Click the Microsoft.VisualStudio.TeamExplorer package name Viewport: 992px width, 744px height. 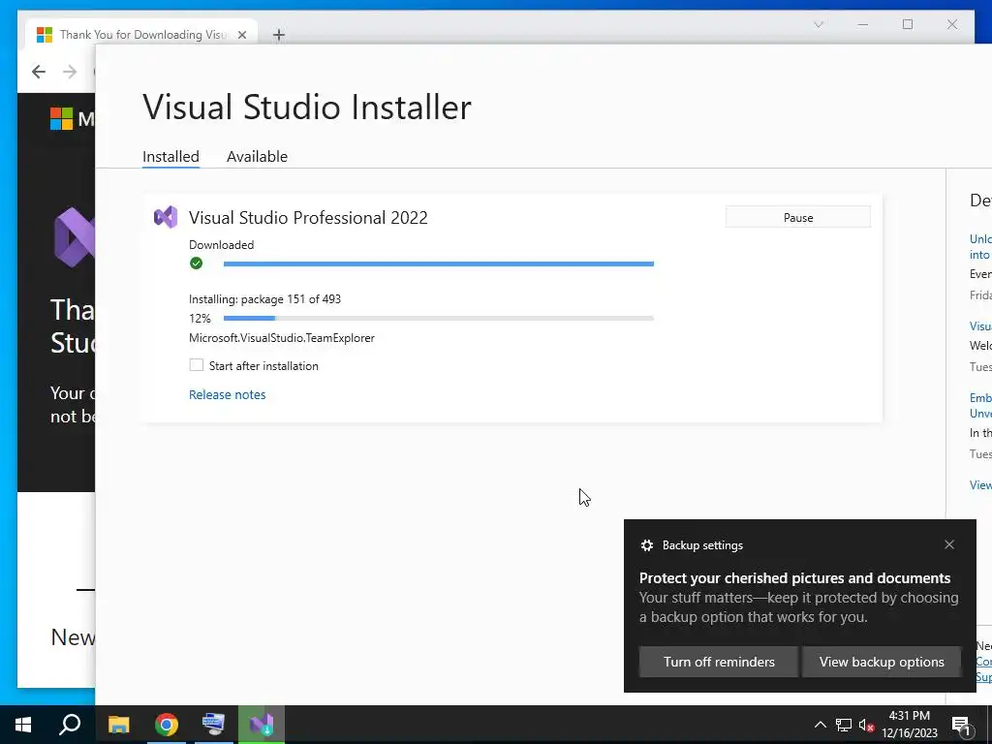(x=282, y=338)
